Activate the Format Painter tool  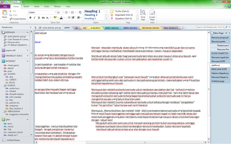[18, 19]
